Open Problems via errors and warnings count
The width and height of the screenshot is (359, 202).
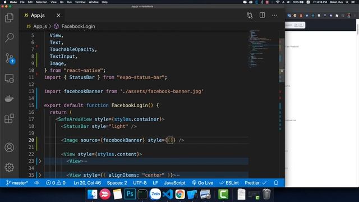[56, 183]
